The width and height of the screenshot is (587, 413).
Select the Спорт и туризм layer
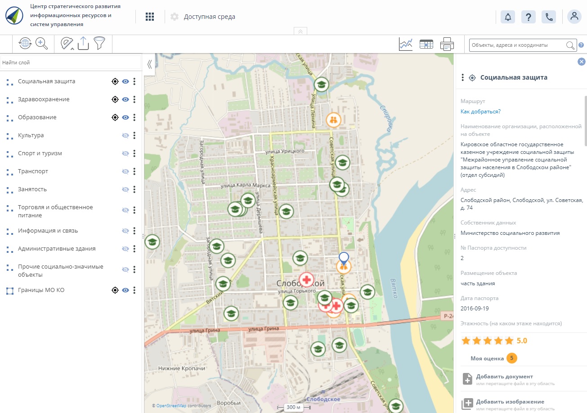coord(40,153)
